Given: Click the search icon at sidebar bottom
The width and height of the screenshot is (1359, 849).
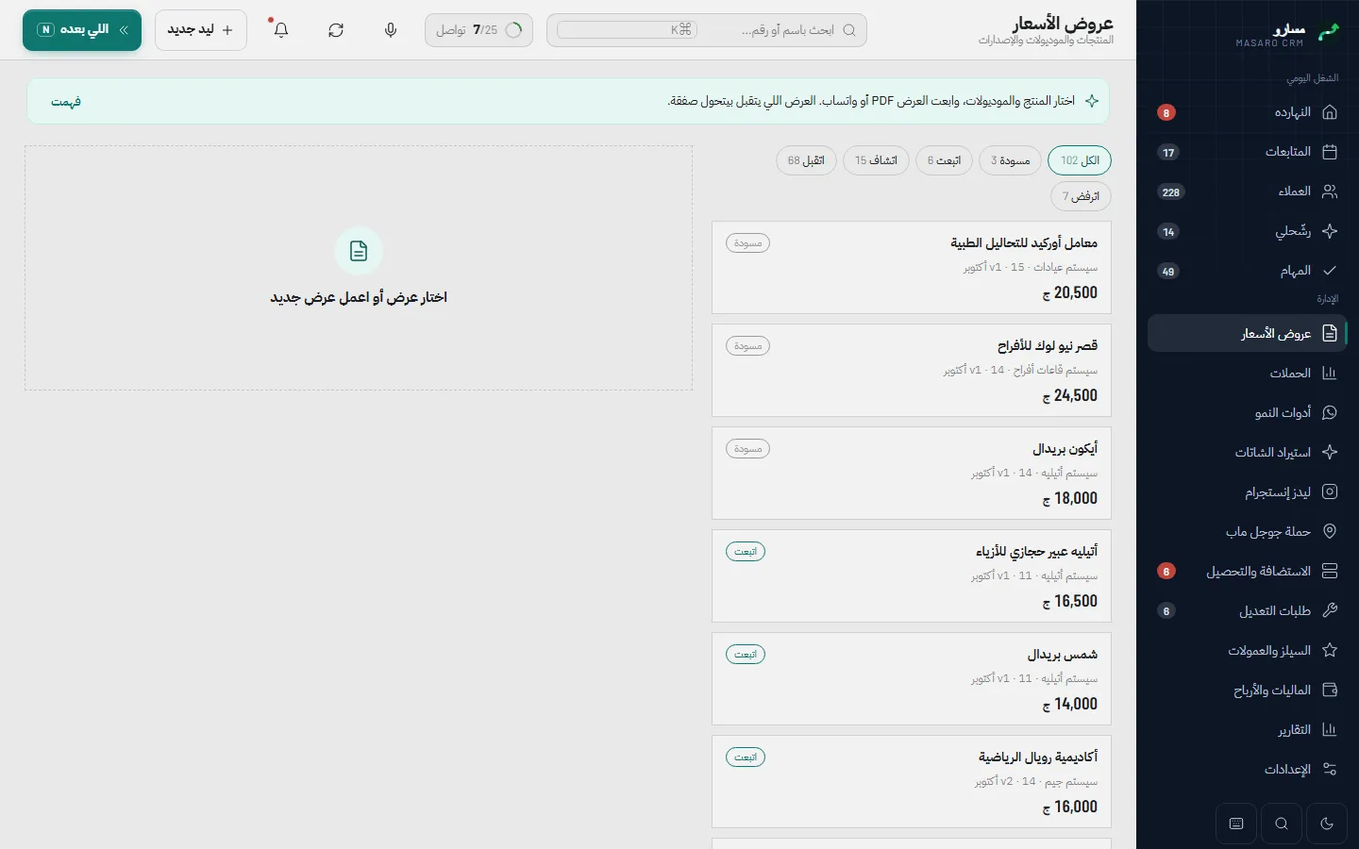Looking at the screenshot, I should pos(1282,824).
